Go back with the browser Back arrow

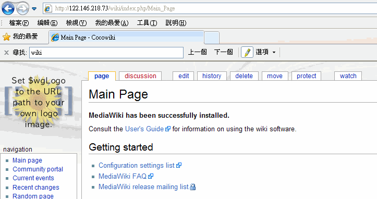coord(8,8)
